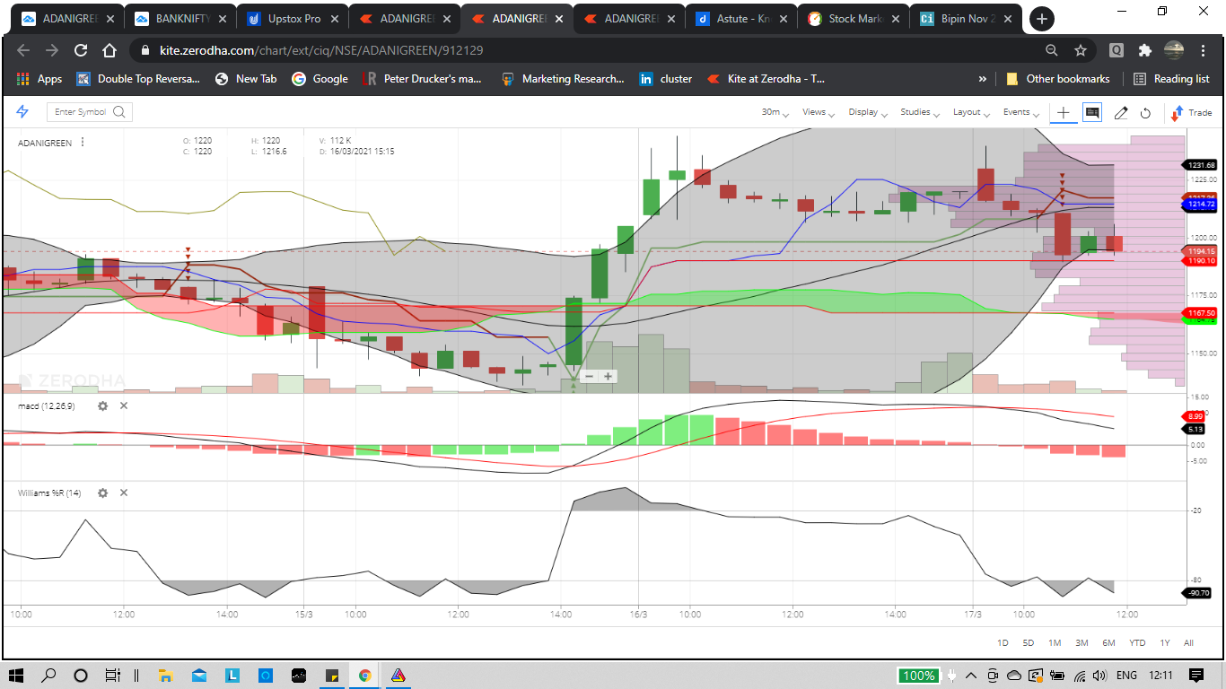Click the zoom magnifier icon in address bar
This screenshot has height=689, width=1226.
[1052, 51]
